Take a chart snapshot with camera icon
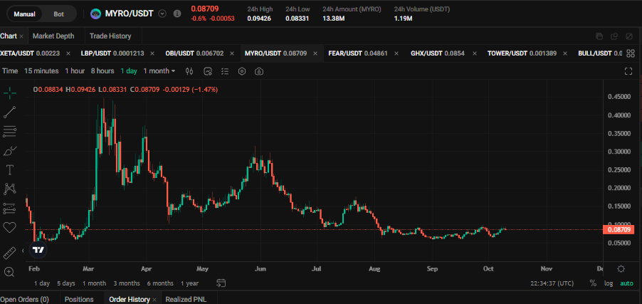 tap(259, 71)
